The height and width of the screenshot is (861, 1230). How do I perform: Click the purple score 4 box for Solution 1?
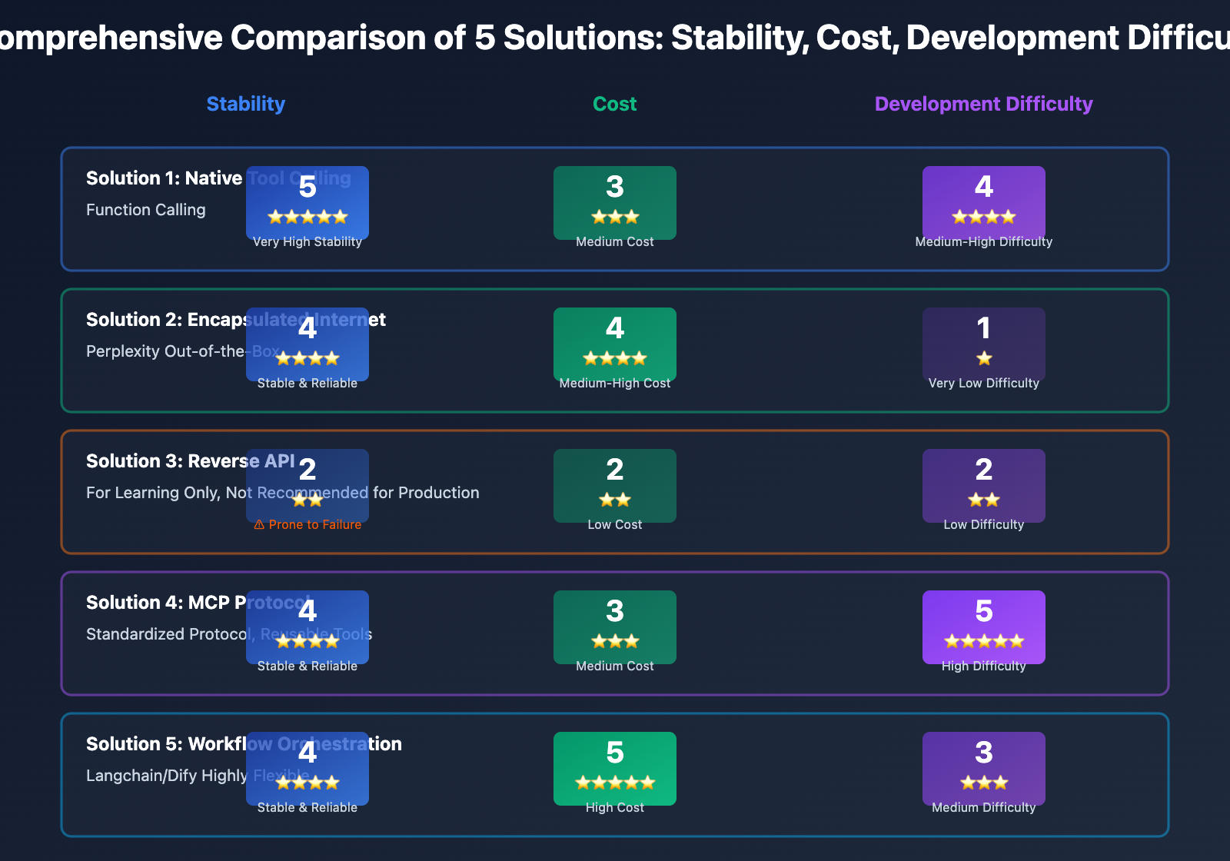click(x=984, y=201)
